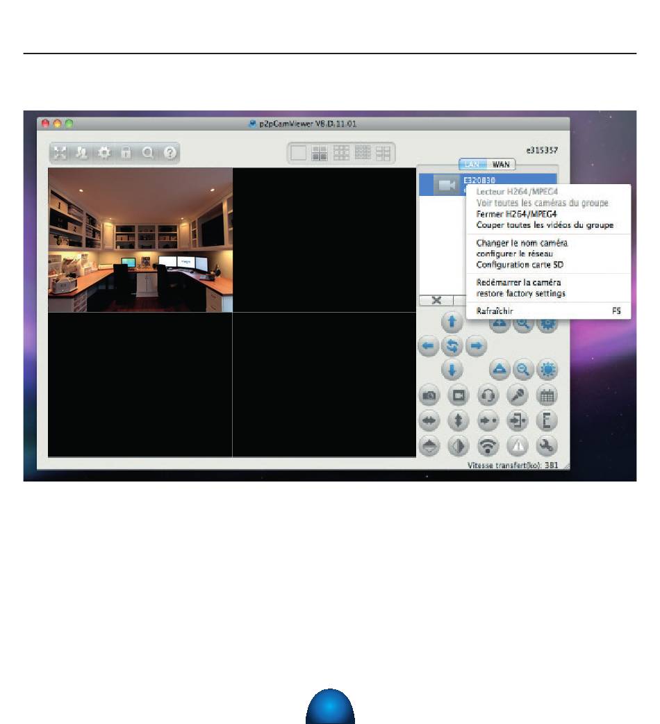Viewport: 660px width, 724px height.
Task: Select the empty bottom-left video pane
Action: tap(140, 385)
